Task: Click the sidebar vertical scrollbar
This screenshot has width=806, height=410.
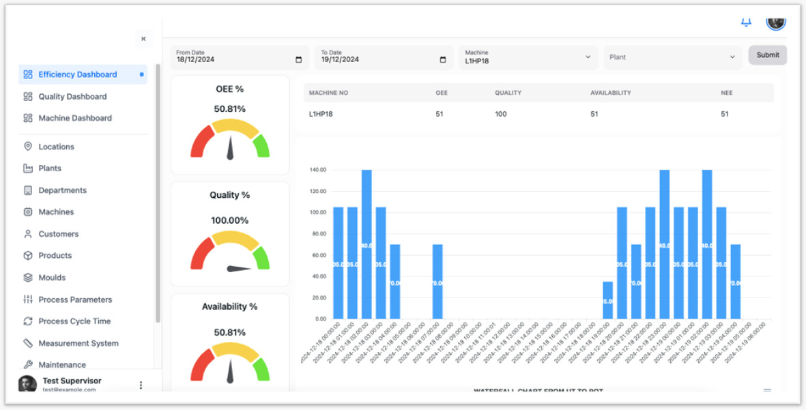Action: pos(158,191)
